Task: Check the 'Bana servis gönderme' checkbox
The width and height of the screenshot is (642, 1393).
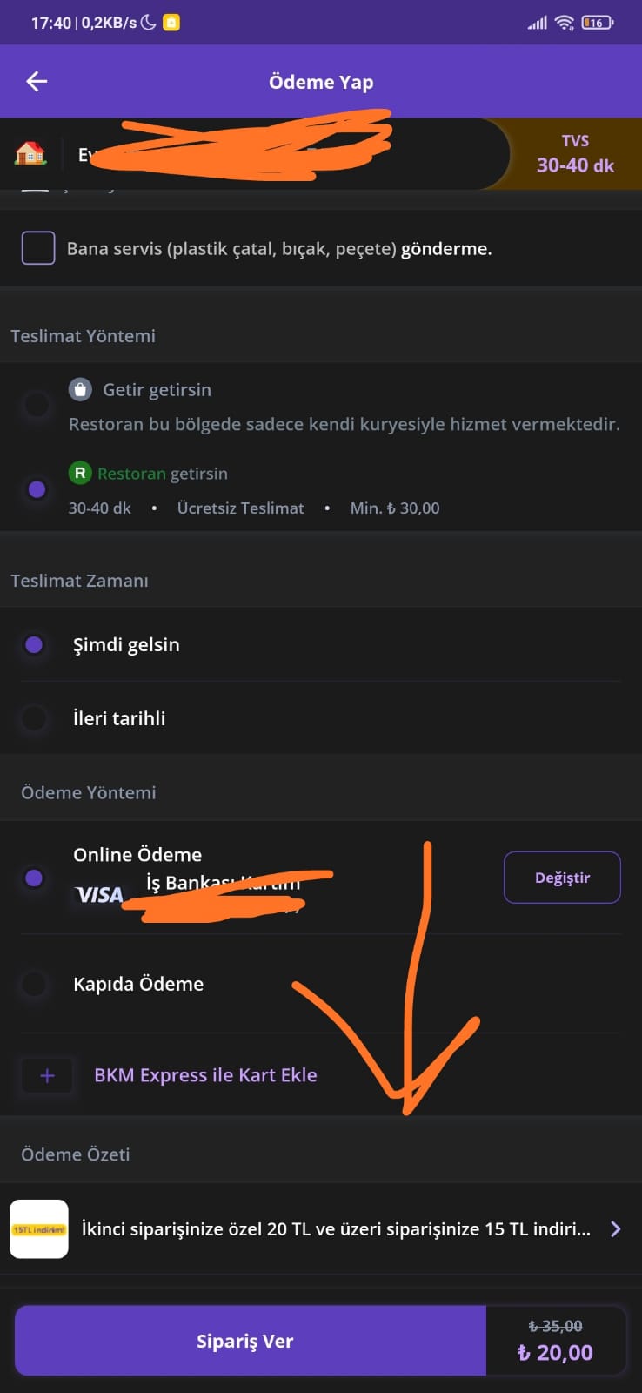Action: point(38,248)
